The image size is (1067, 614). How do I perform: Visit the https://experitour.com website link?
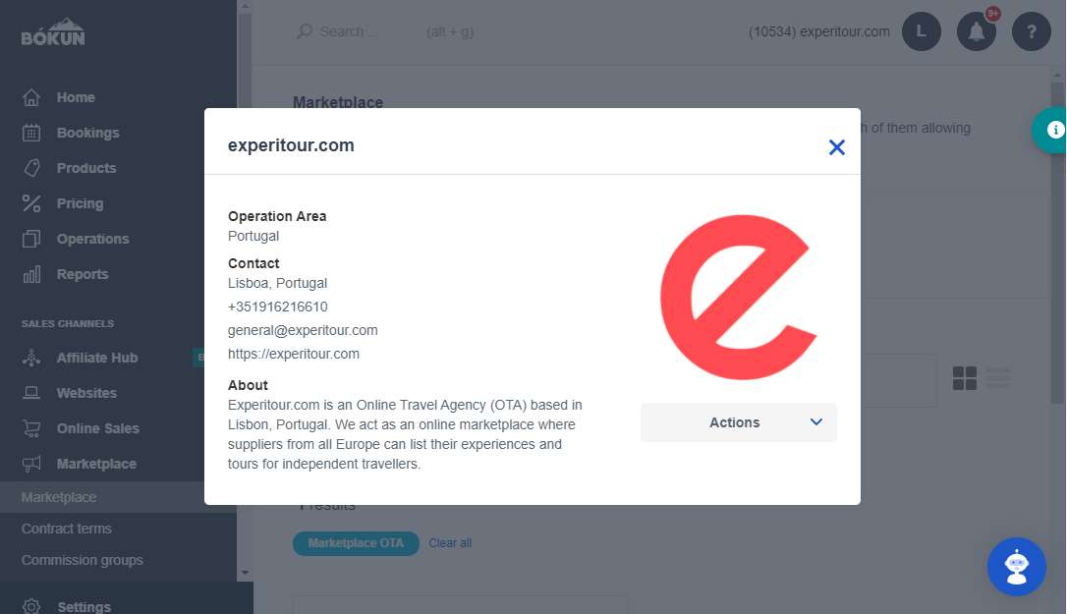point(293,354)
